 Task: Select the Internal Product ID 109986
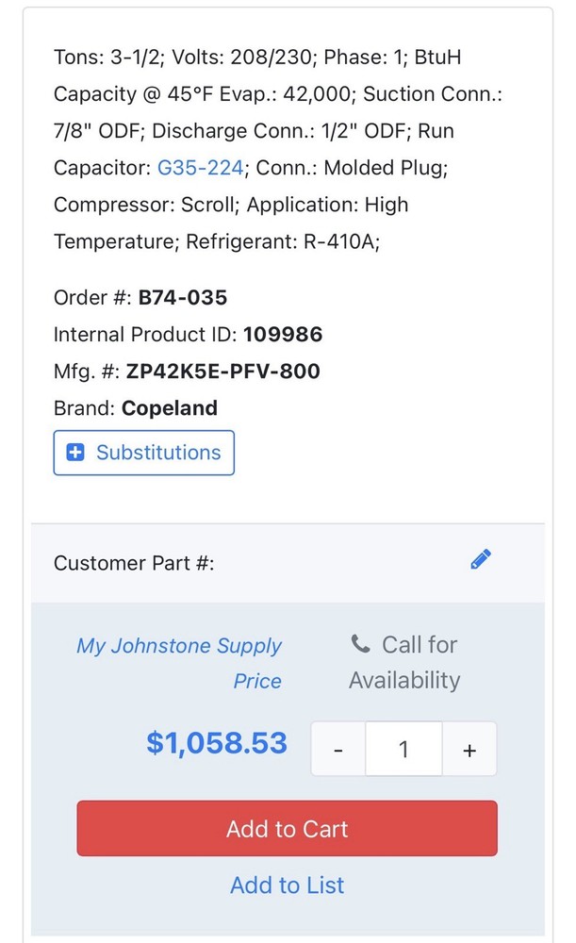(283, 335)
